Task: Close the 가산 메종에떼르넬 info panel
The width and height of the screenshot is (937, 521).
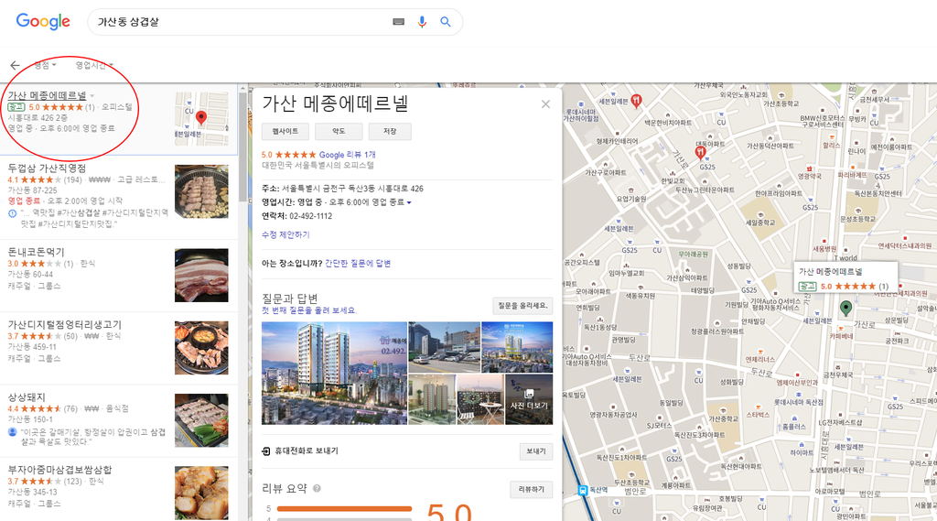Action: [x=545, y=104]
